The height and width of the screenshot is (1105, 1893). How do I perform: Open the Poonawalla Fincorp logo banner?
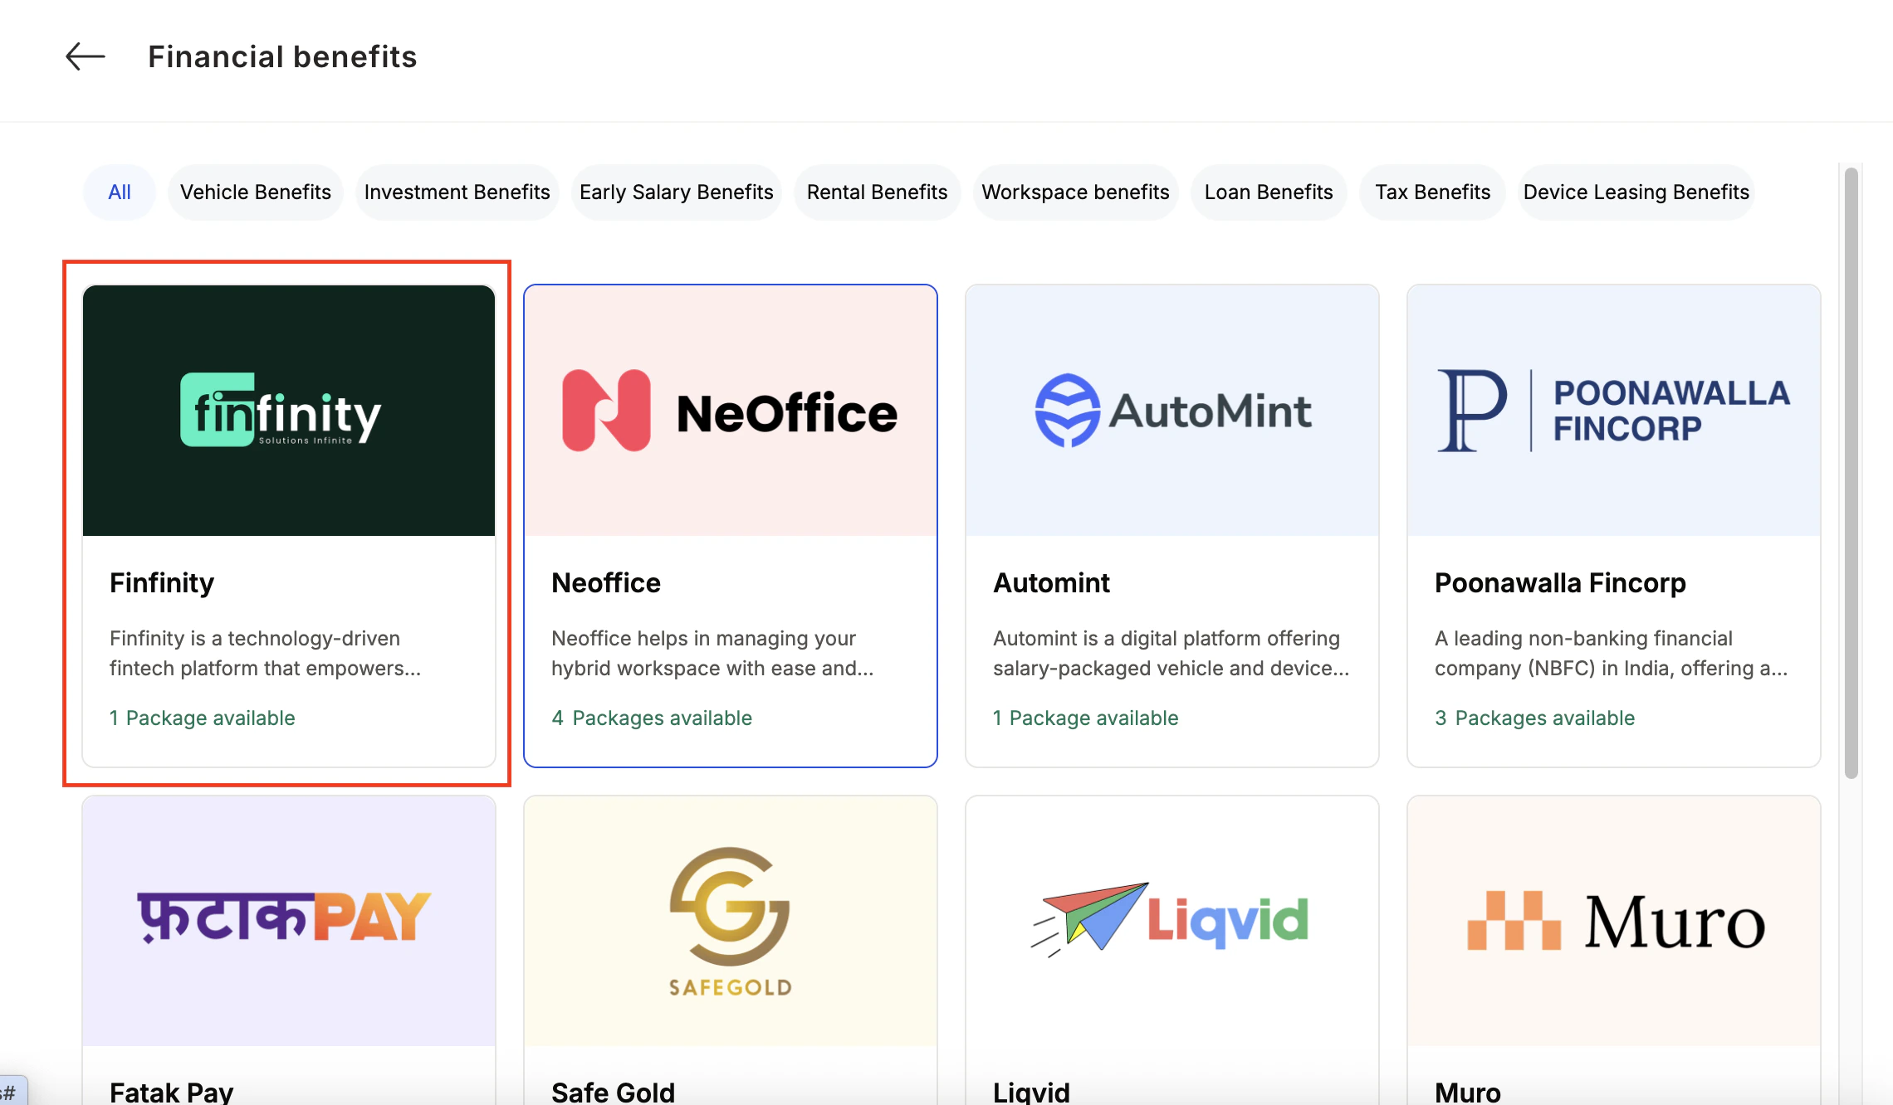(1614, 411)
